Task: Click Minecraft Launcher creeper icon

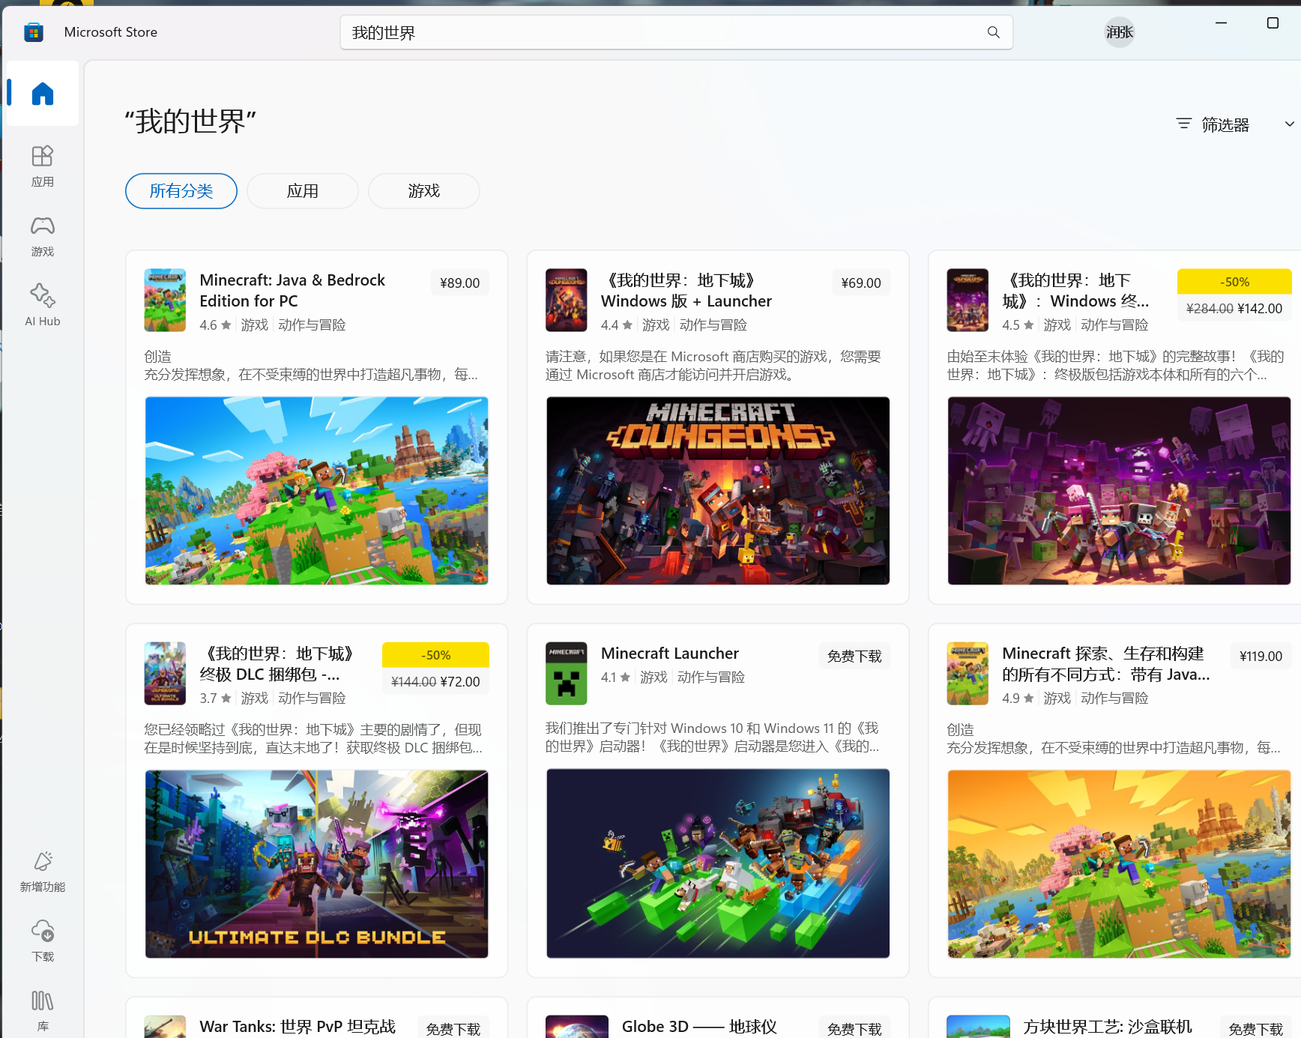Action: click(x=567, y=673)
